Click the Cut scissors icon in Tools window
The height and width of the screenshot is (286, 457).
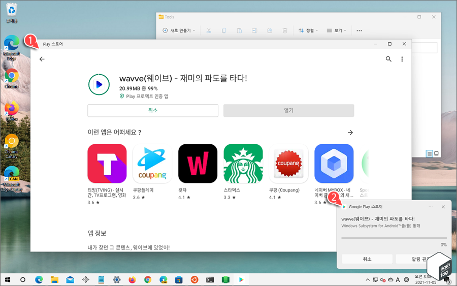(x=209, y=30)
